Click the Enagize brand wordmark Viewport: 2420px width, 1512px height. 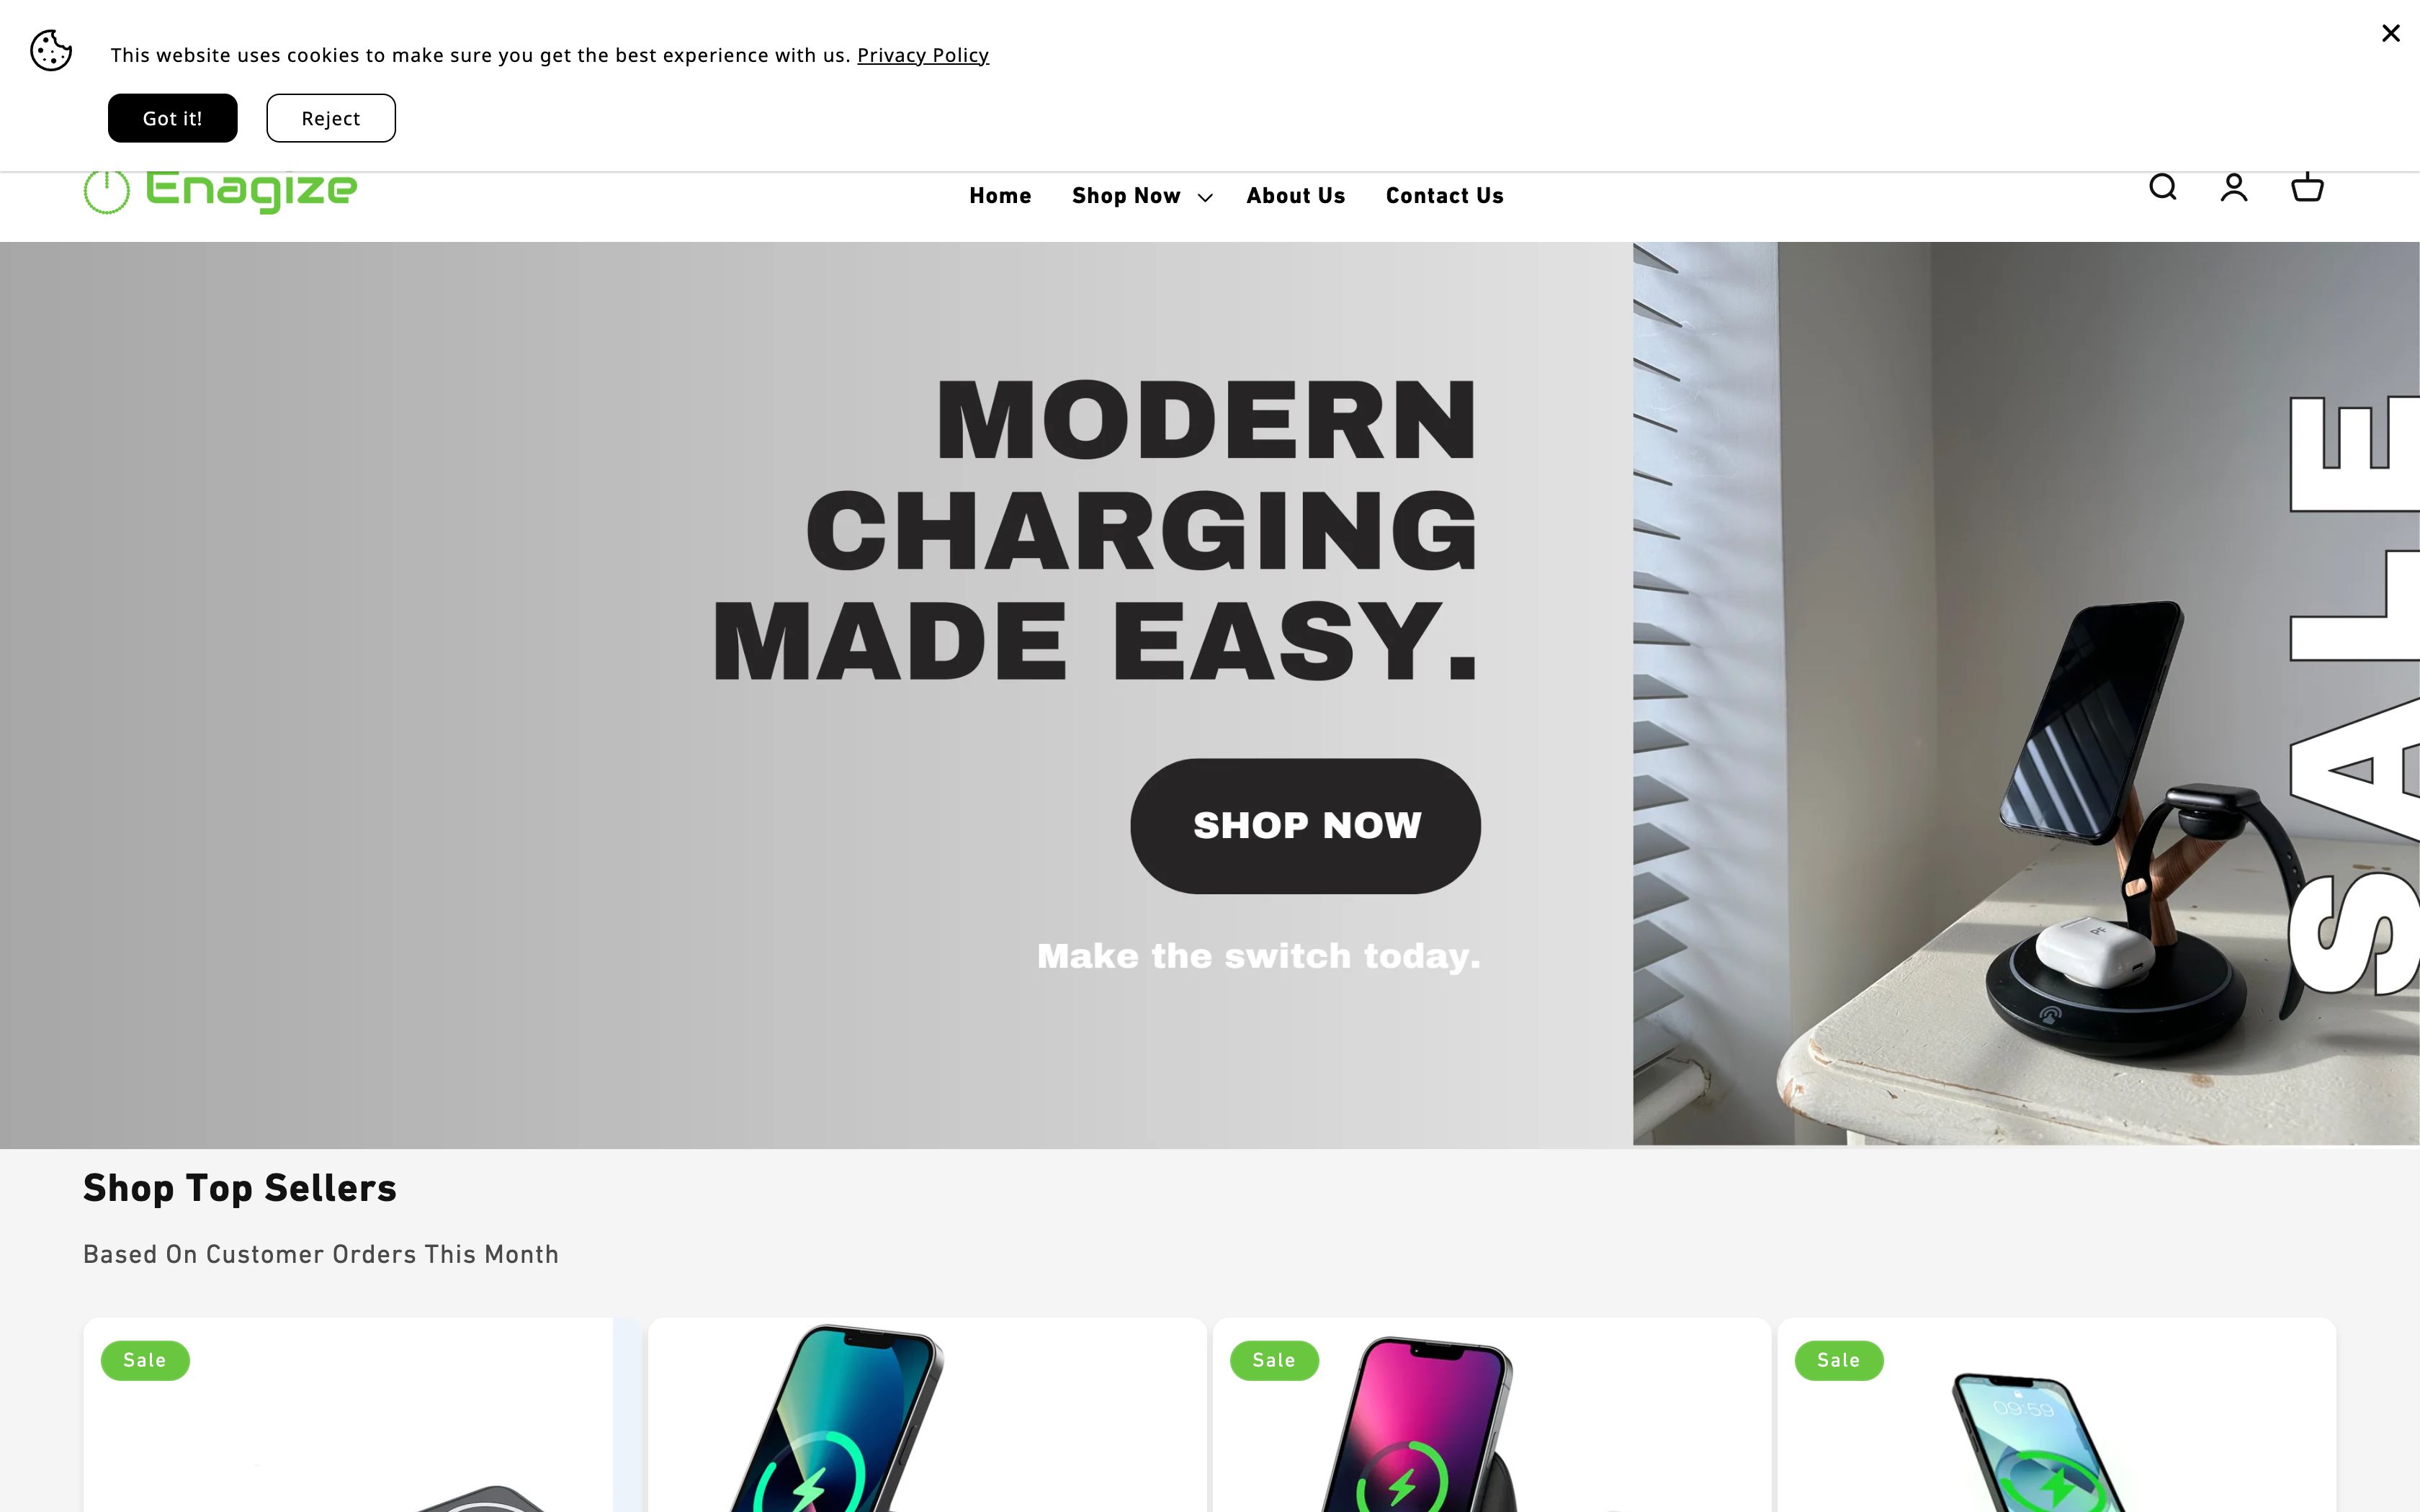[251, 190]
